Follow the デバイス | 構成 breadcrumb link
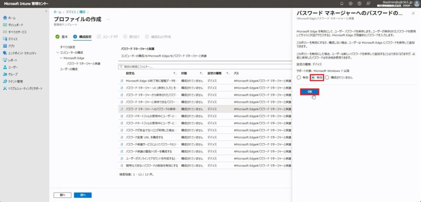Image resolution: width=421 pixels, height=202 pixels. (x=76, y=12)
